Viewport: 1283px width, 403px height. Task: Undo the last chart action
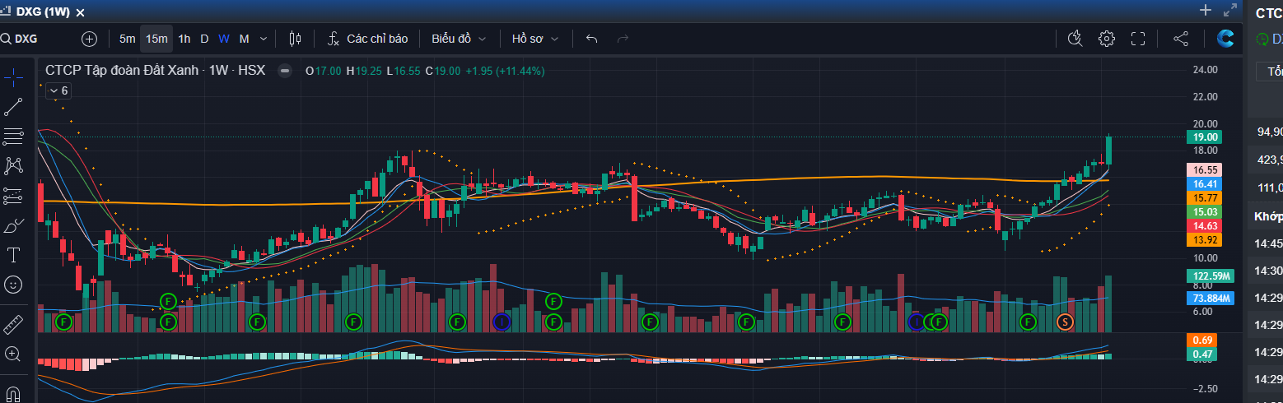pos(591,39)
